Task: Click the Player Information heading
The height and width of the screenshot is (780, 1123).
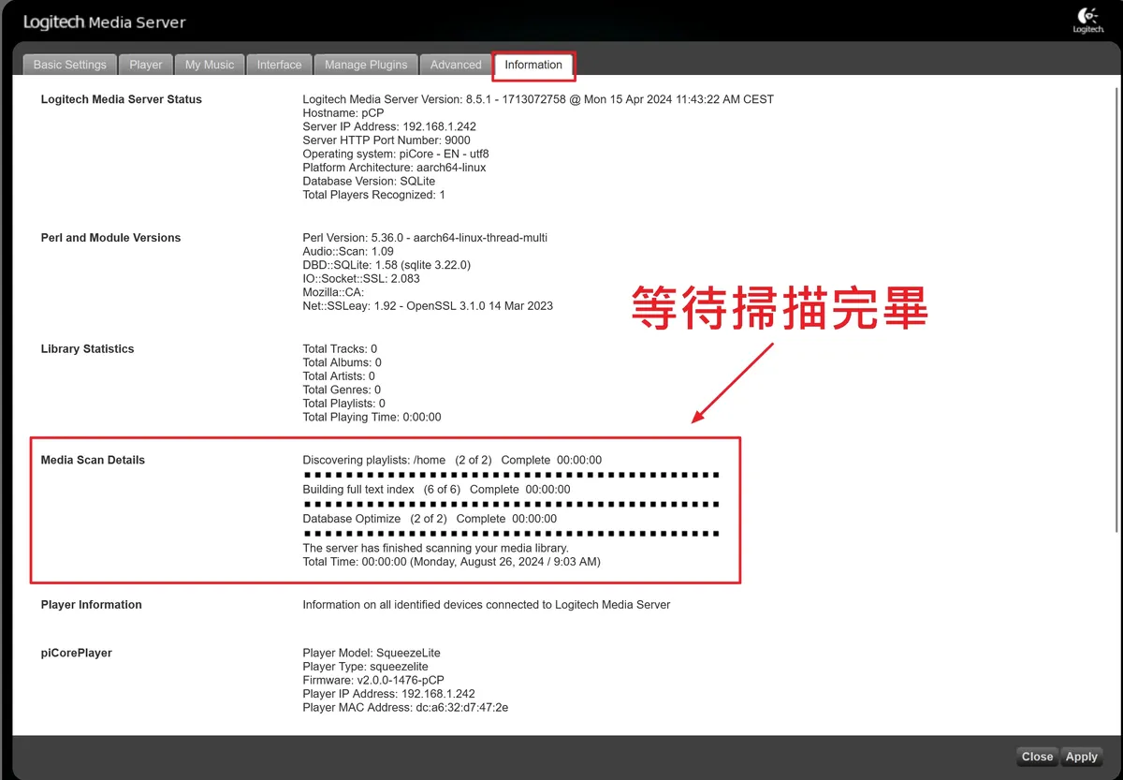Action: tap(92, 605)
